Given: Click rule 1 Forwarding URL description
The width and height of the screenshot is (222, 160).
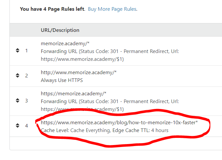Looking at the screenshot, I should pyautogui.click(x=110, y=55).
